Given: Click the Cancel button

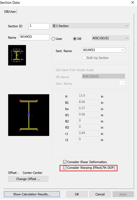Looking at the screenshot, I should pos(100,194).
